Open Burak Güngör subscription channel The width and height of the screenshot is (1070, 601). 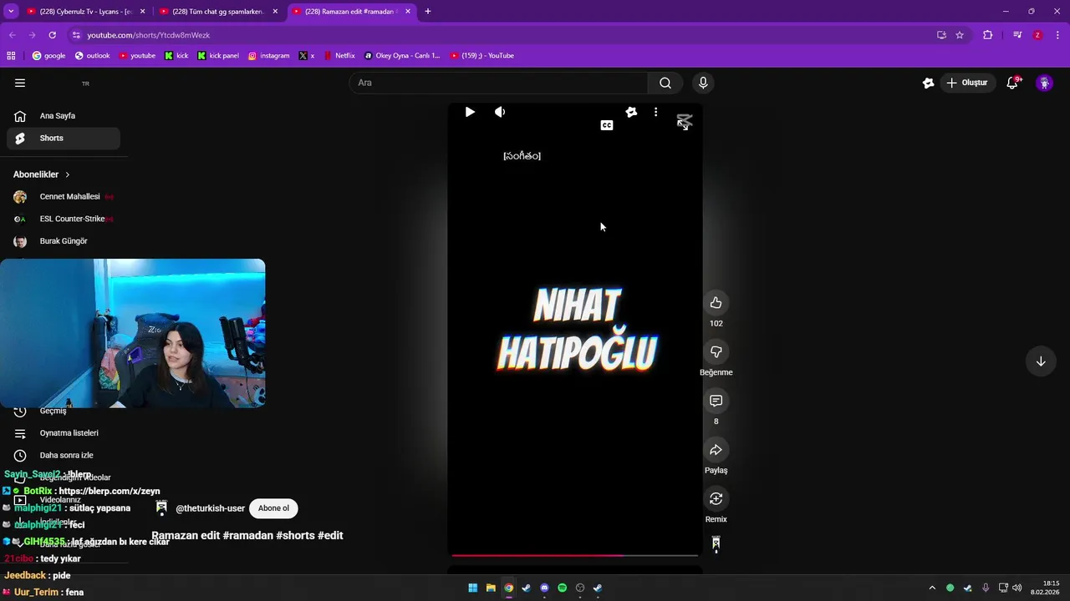coord(64,241)
